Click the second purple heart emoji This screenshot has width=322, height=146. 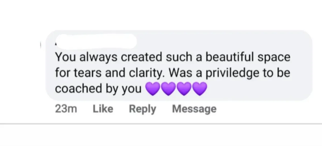[x=169, y=89]
